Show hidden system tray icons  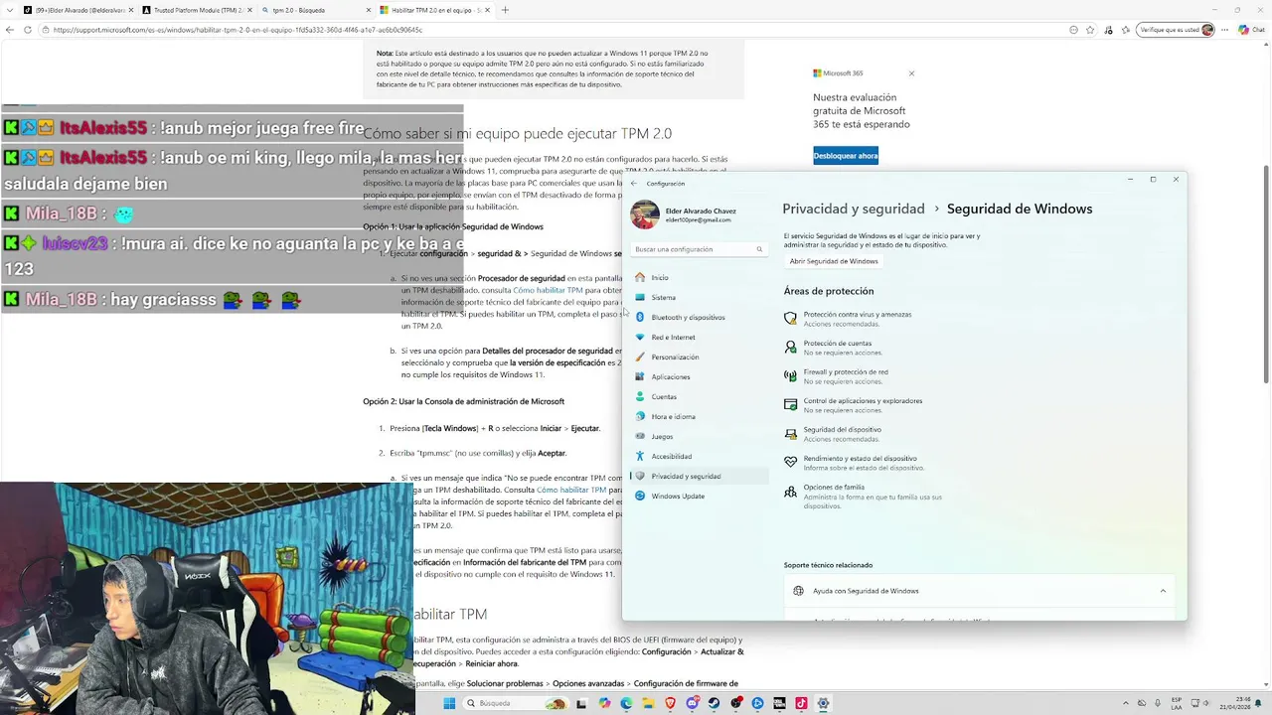(x=1127, y=703)
